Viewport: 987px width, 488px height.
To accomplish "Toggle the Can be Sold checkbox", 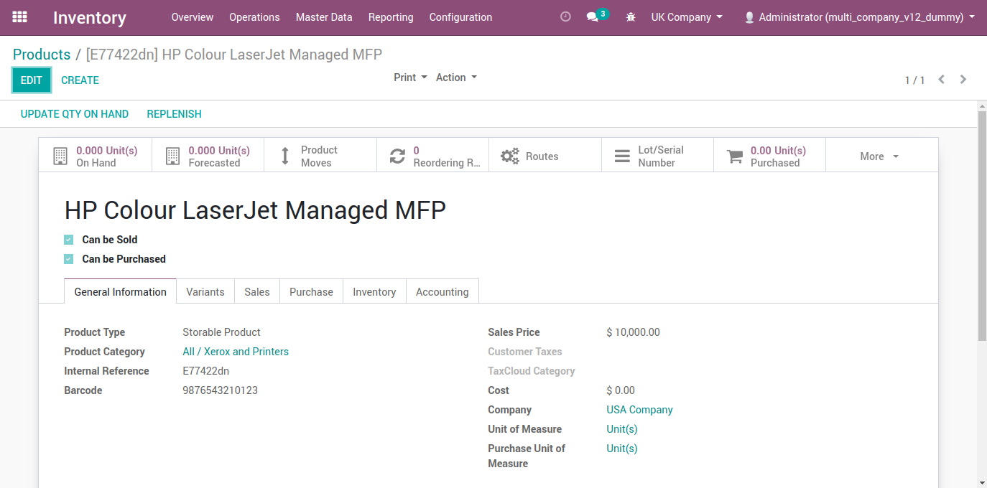I will point(69,240).
